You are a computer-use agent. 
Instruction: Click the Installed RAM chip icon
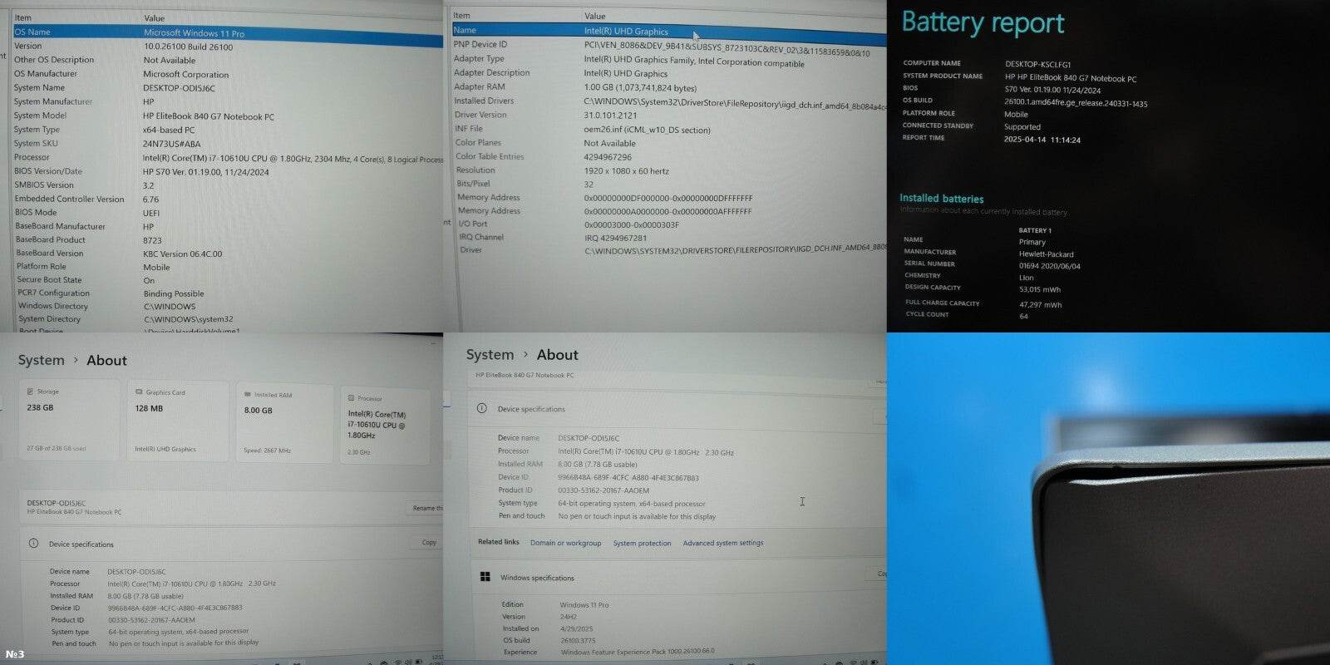(247, 395)
